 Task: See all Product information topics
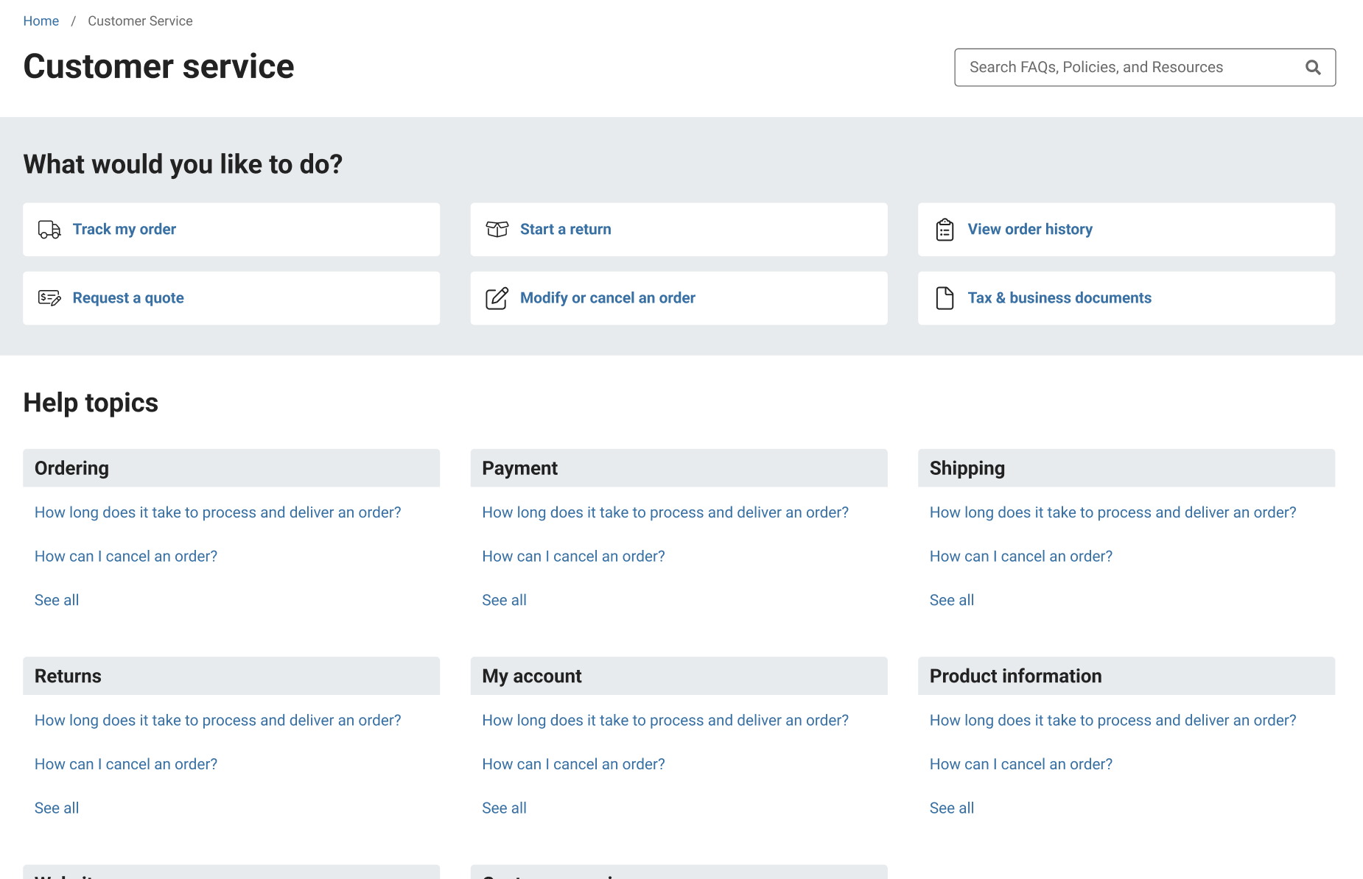pyautogui.click(x=951, y=808)
